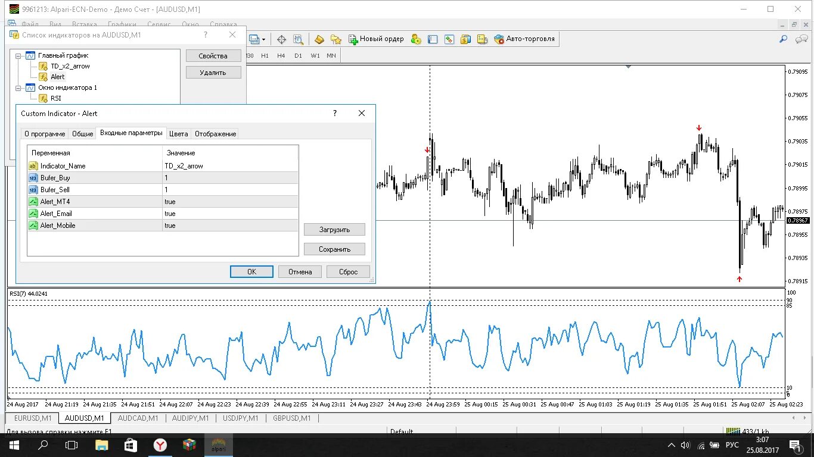Collapse the Окно индикатора 1 node
This screenshot has height=457, width=814.
click(18, 88)
